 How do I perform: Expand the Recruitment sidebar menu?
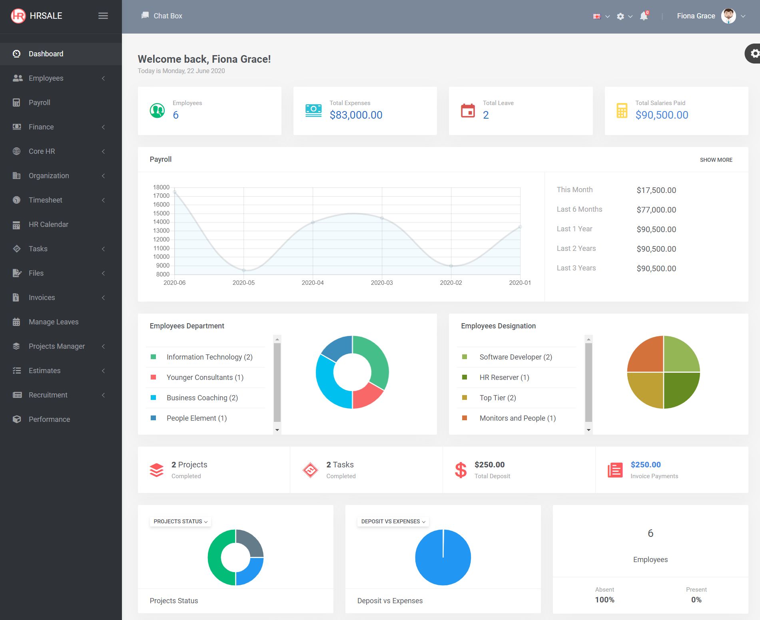click(61, 395)
